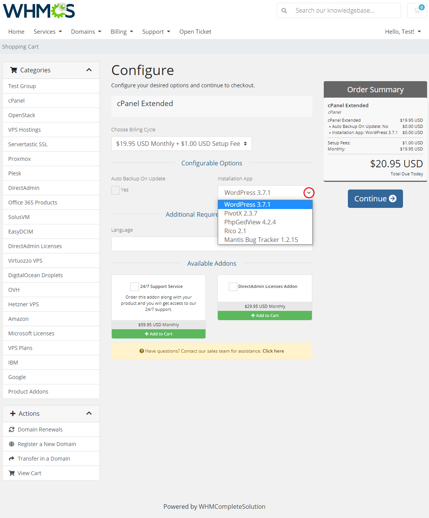Click the Domain Renewals refresh icon
The image size is (429, 518).
(12, 430)
